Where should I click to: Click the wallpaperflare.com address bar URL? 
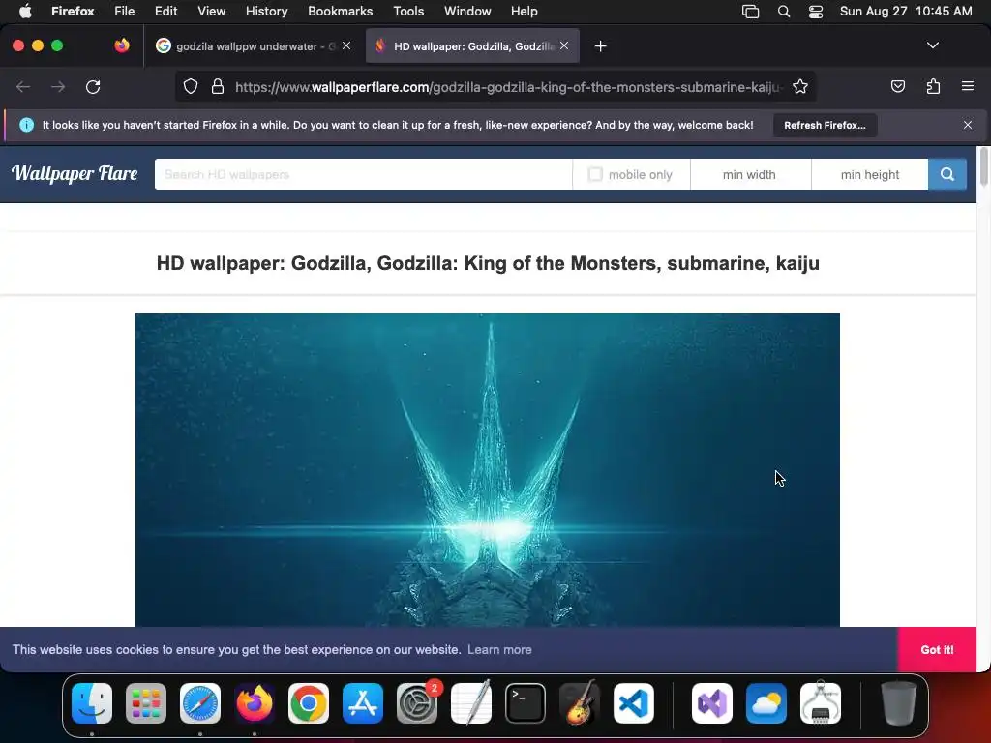coord(509,86)
